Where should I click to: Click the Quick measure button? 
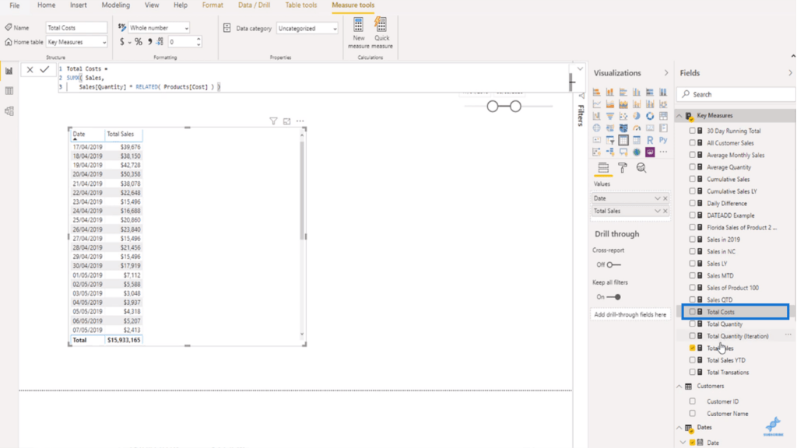point(381,33)
